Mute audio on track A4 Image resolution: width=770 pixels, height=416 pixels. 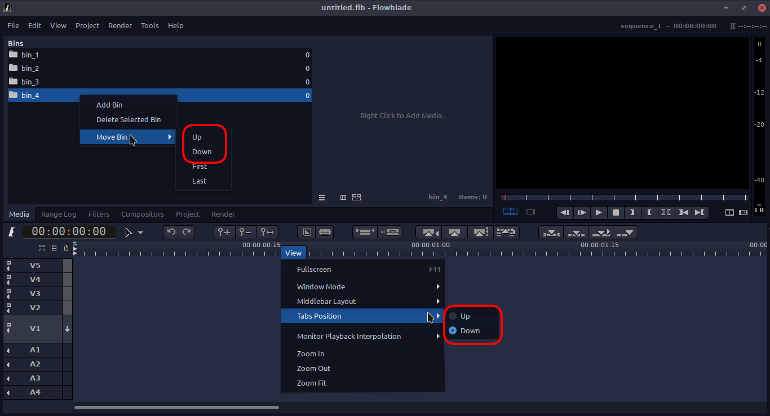pyautogui.click(x=8, y=392)
